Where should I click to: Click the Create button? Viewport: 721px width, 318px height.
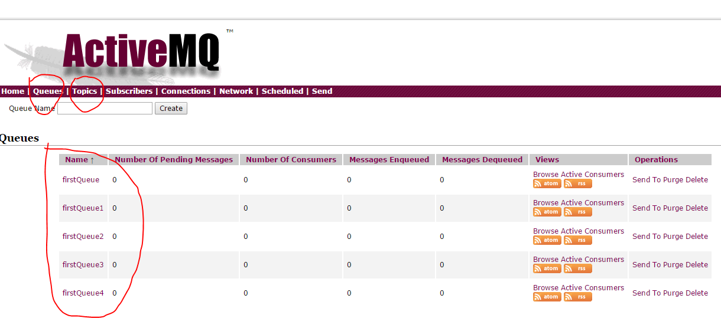(x=171, y=109)
